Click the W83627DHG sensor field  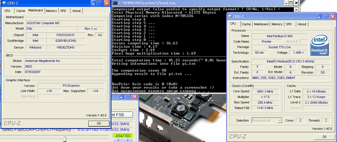pos(66,47)
